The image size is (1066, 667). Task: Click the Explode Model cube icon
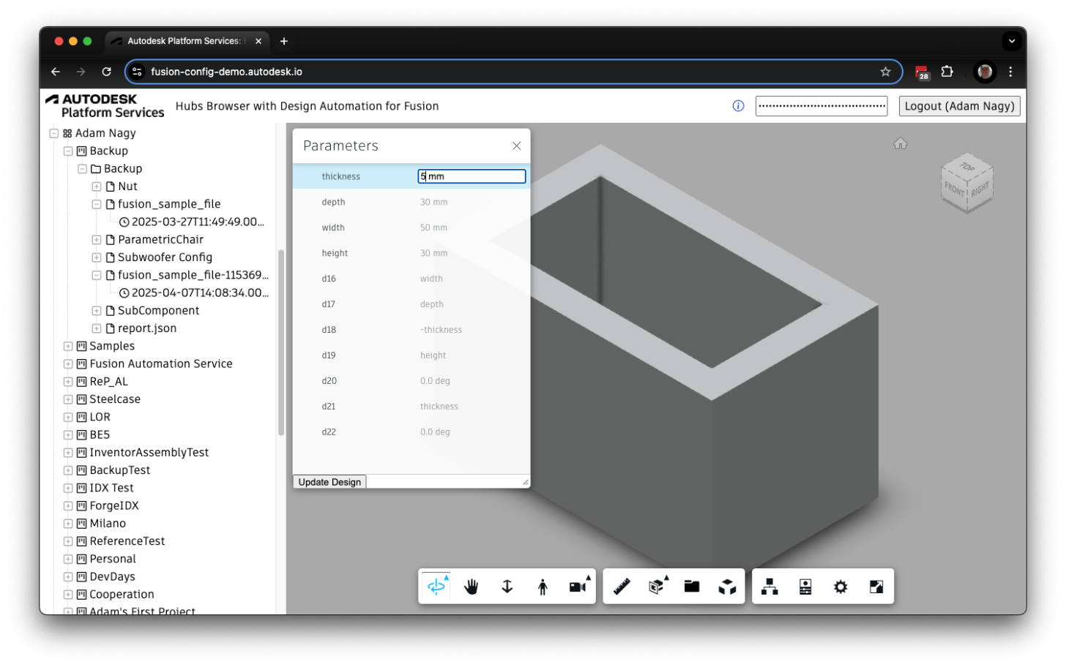point(727,586)
